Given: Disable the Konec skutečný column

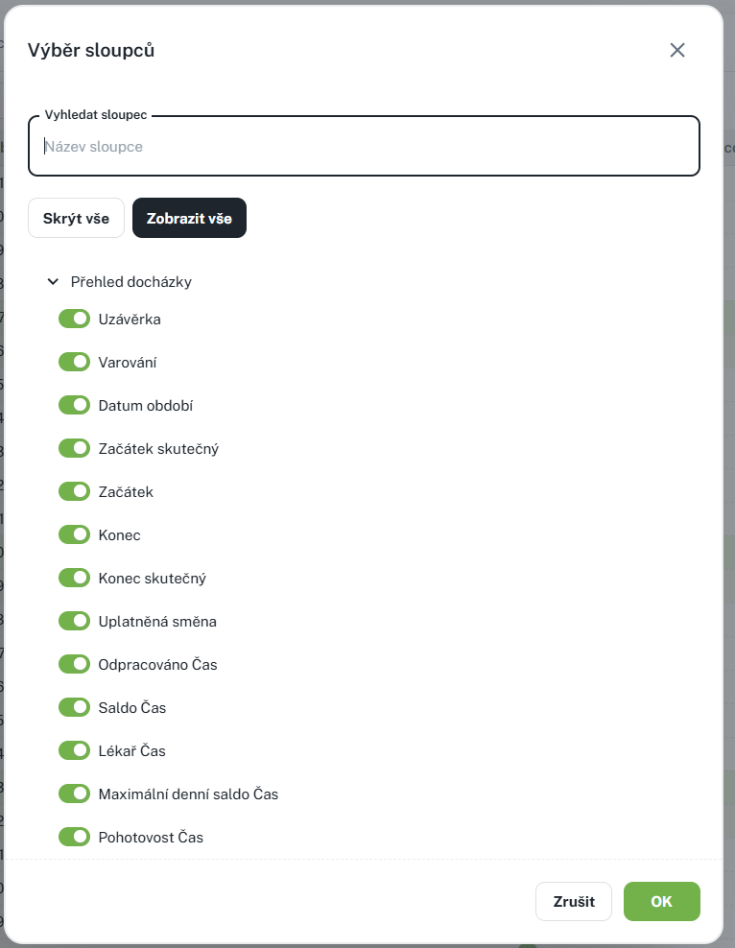Looking at the screenshot, I should [74, 578].
